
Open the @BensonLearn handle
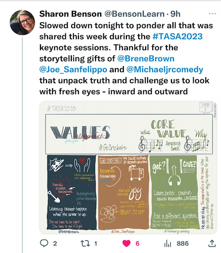[135, 14]
